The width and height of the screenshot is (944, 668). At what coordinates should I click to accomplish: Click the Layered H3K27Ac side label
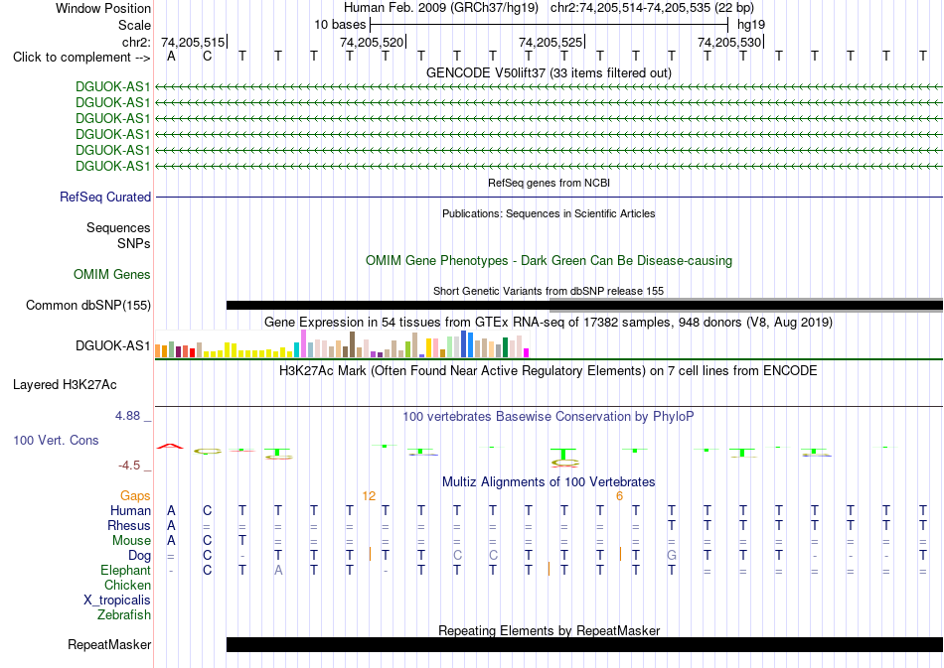click(65, 385)
